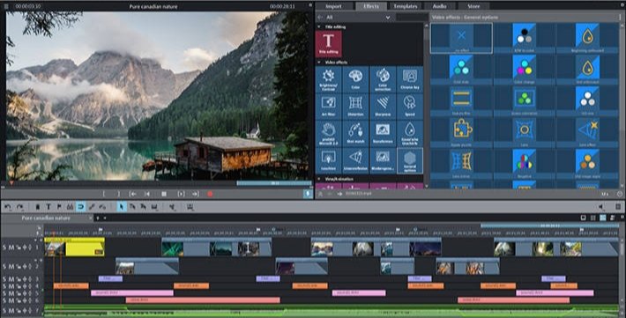Select the Chroma key effect tile
626x318 pixels.
410,80
